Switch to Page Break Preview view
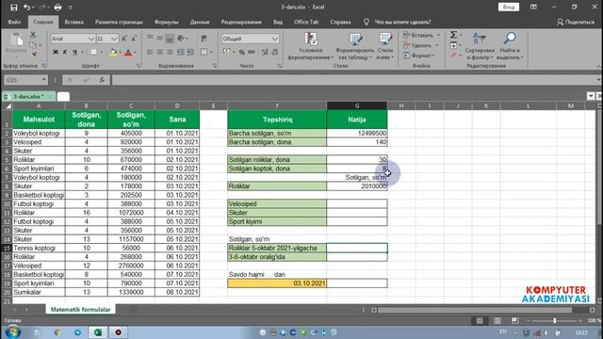 (515, 320)
